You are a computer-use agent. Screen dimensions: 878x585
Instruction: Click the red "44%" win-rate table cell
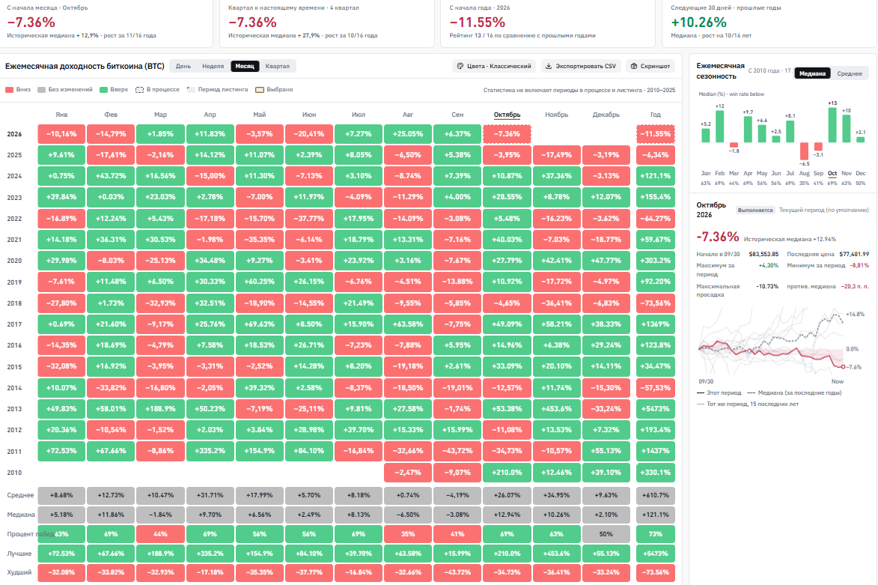pyautogui.click(x=160, y=534)
